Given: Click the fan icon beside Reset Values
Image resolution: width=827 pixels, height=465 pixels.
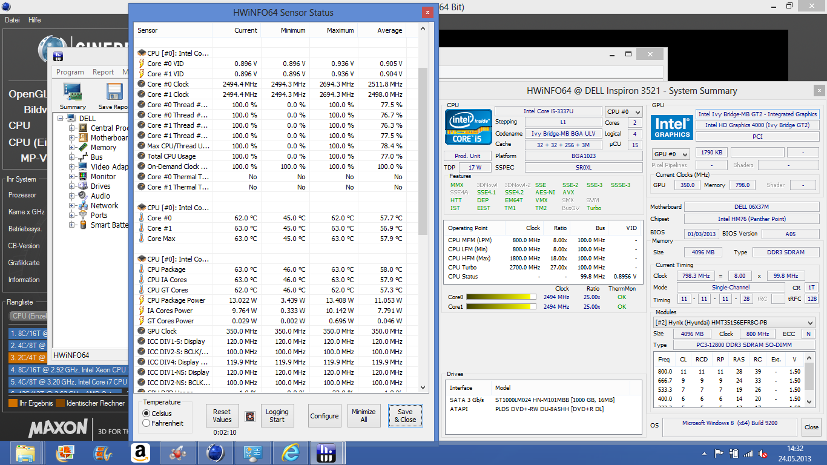Looking at the screenshot, I should tap(250, 416).
